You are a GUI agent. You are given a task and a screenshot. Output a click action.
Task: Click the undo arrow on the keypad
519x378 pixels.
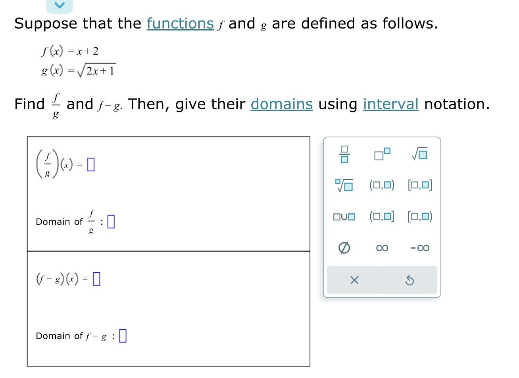coord(410,280)
